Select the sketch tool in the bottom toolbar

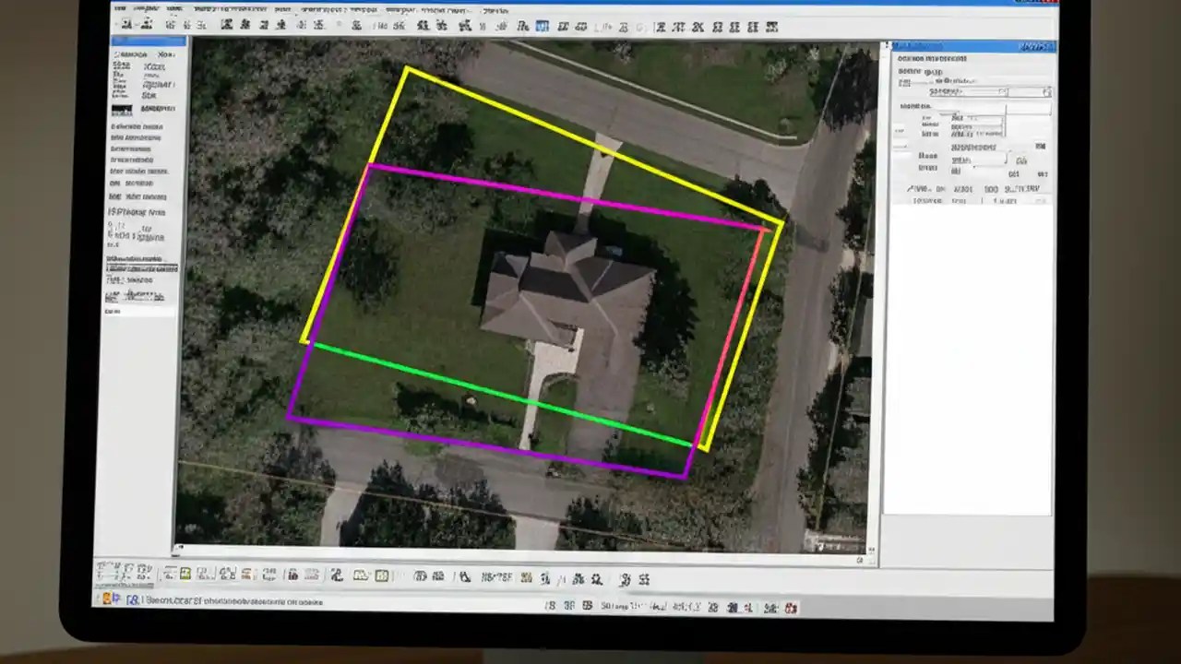point(185,575)
